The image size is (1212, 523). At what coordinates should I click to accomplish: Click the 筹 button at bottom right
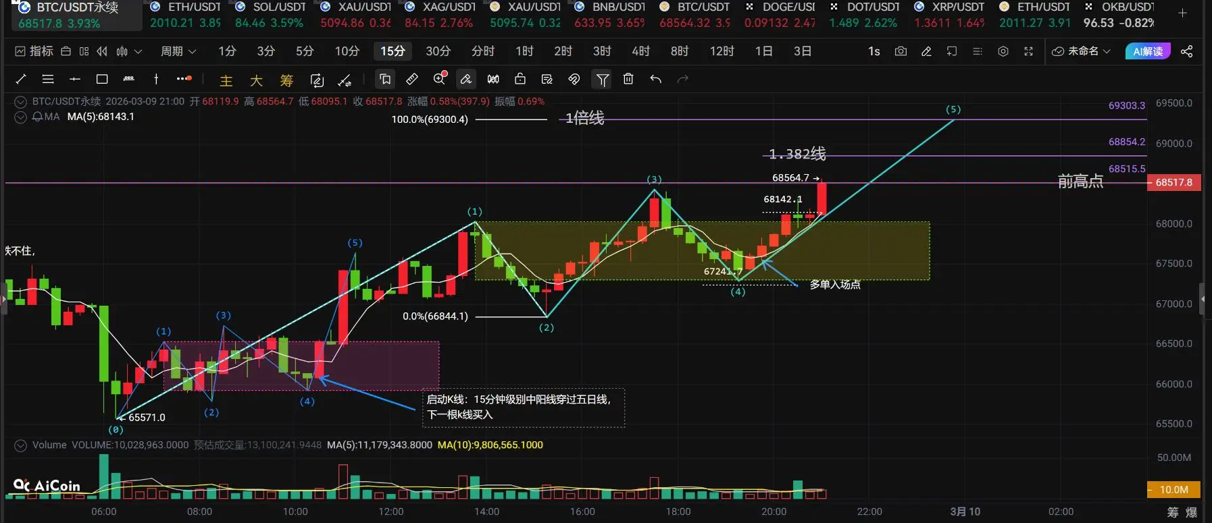pyautogui.click(x=1173, y=512)
